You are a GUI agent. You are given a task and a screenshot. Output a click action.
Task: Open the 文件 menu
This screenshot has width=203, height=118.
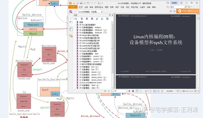coord(73,7)
